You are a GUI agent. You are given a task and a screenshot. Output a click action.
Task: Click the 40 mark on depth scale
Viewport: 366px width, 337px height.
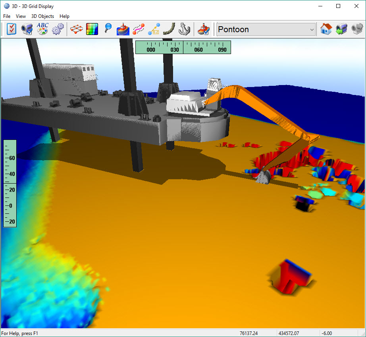coord(12,174)
